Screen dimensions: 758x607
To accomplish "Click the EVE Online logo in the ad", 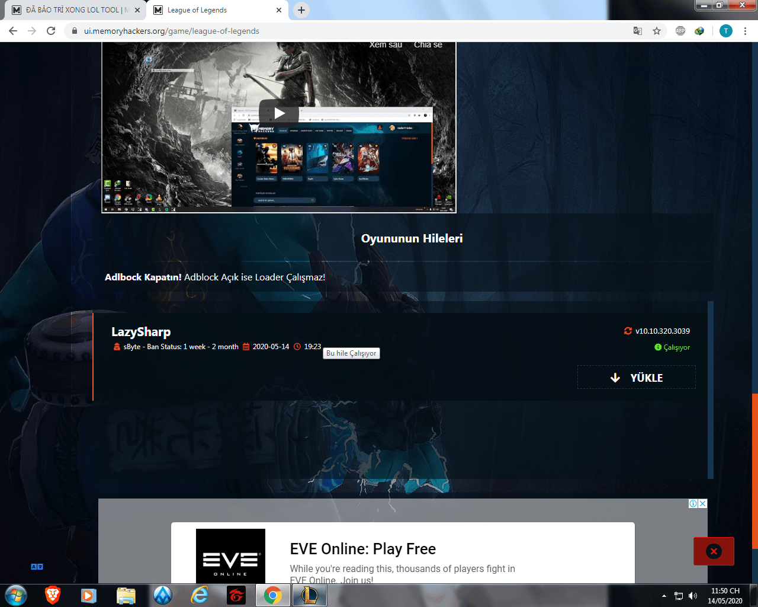I will coord(230,556).
